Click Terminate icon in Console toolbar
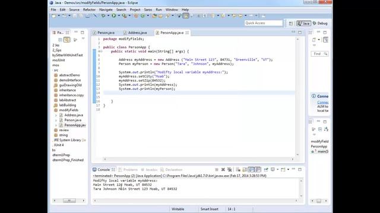The width and height of the screenshot is (380, 213). click(x=217, y=170)
